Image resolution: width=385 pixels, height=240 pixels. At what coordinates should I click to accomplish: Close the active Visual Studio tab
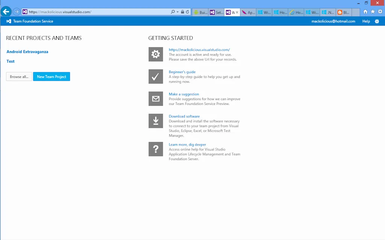[x=237, y=12]
